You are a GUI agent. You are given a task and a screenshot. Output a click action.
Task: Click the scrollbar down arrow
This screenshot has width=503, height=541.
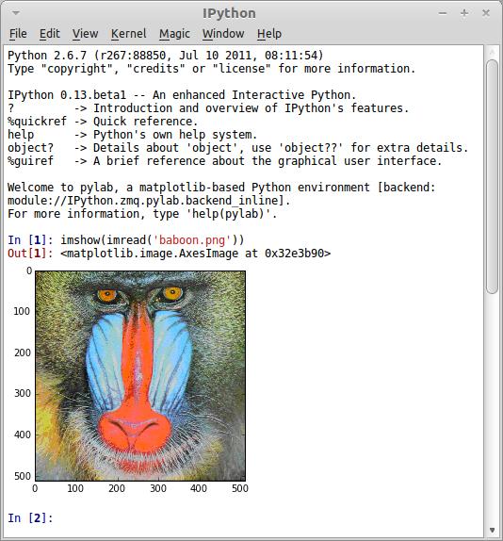(x=492, y=530)
